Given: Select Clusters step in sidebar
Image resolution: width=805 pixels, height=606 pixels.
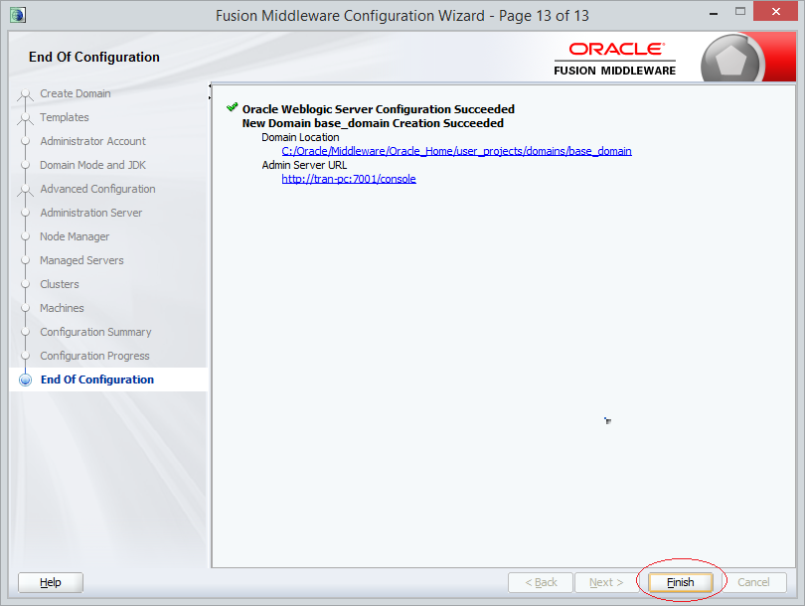Looking at the screenshot, I should [x=60, y=284].
